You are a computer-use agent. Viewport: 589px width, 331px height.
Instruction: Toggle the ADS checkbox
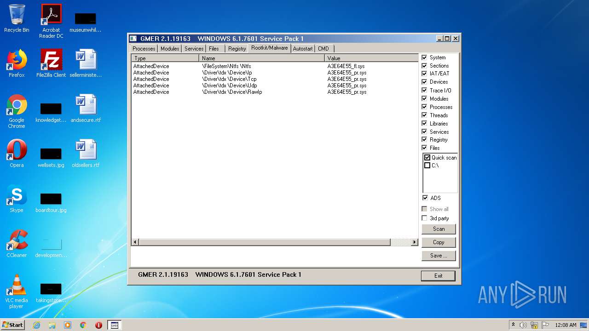tap(425, 198)
